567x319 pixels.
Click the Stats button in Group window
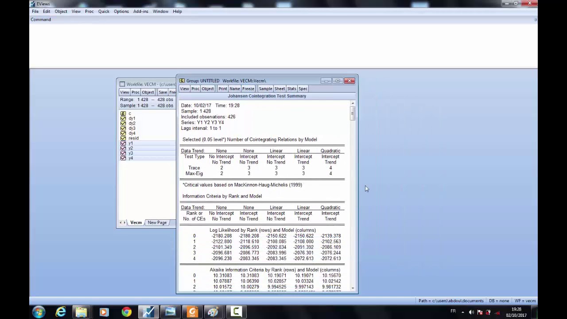tap(291, 89)
